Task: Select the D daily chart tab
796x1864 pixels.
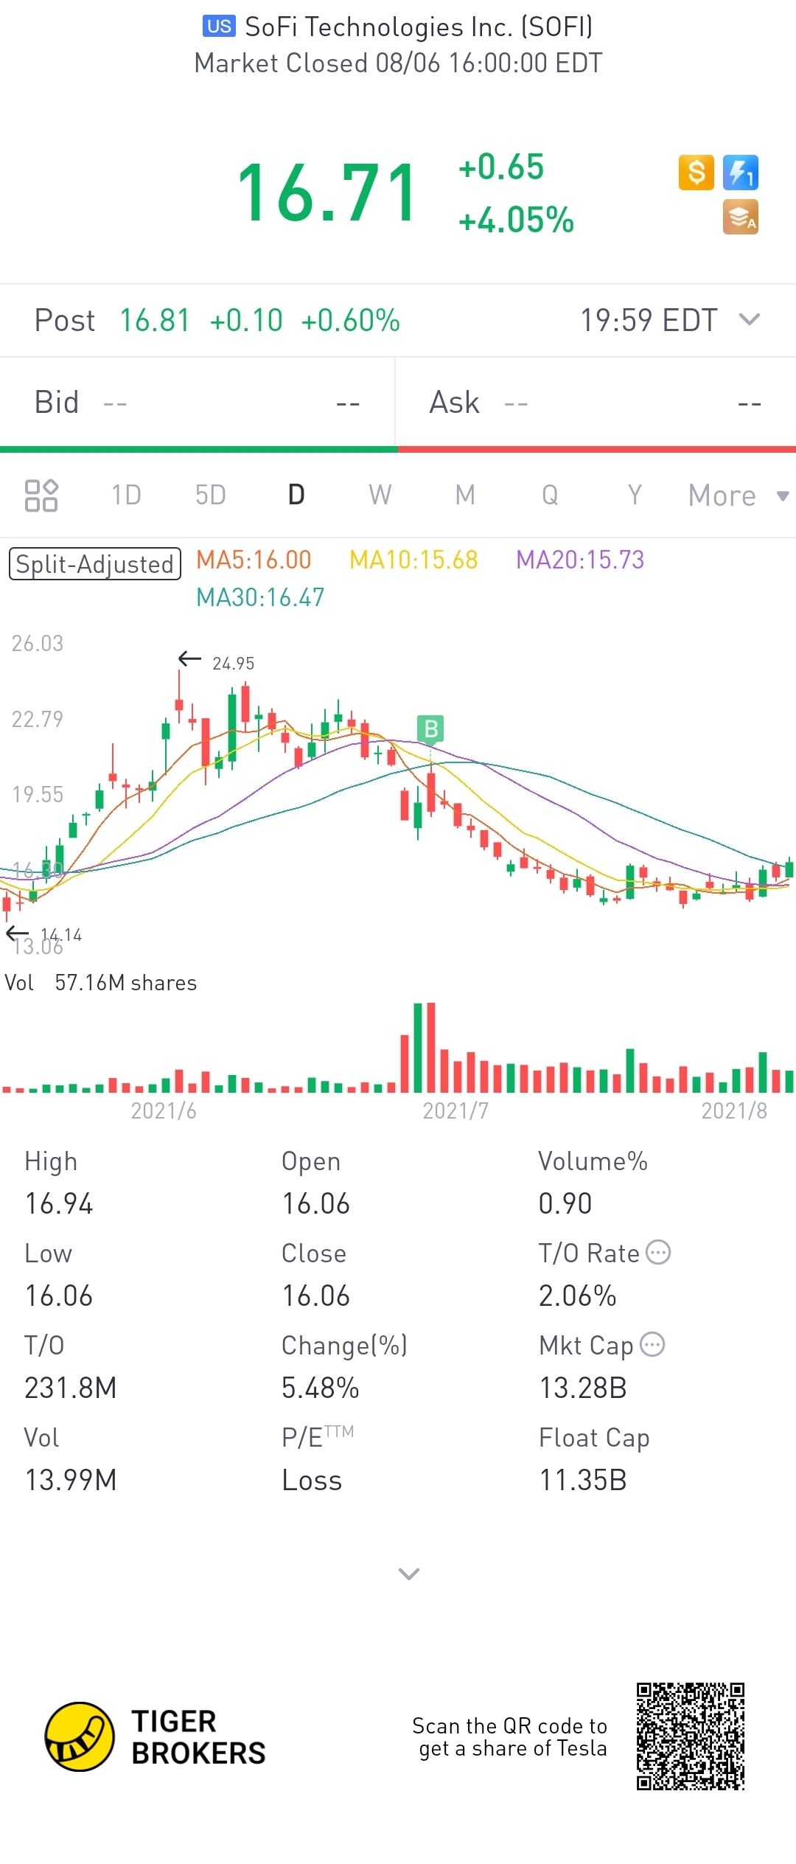Action: 296,495
